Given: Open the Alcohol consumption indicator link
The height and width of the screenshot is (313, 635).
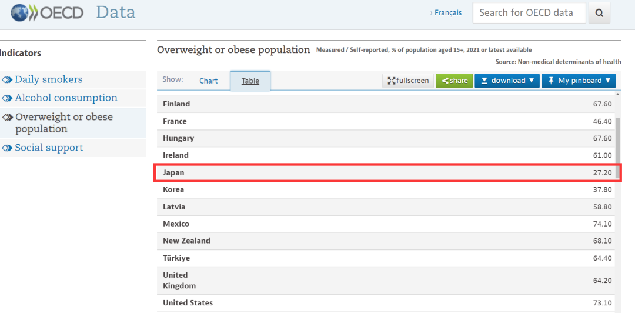Looking at the screenshot, I should point(66,98).
